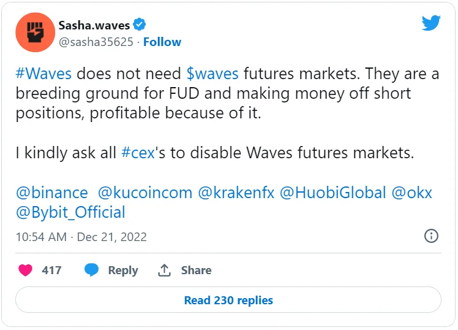Open the Read 230 replies button
Screen dimensions: 458x330
pyautogui.click(x=228, y=300)
